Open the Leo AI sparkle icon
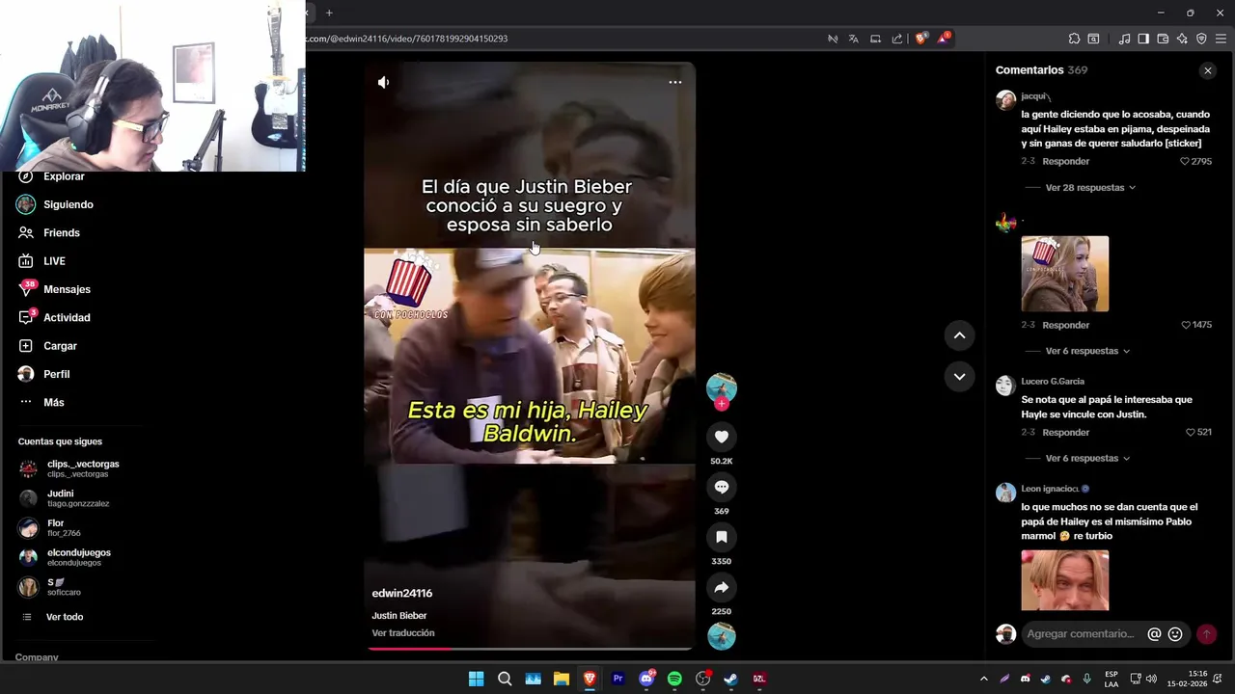 click(x=1182, y=39)
